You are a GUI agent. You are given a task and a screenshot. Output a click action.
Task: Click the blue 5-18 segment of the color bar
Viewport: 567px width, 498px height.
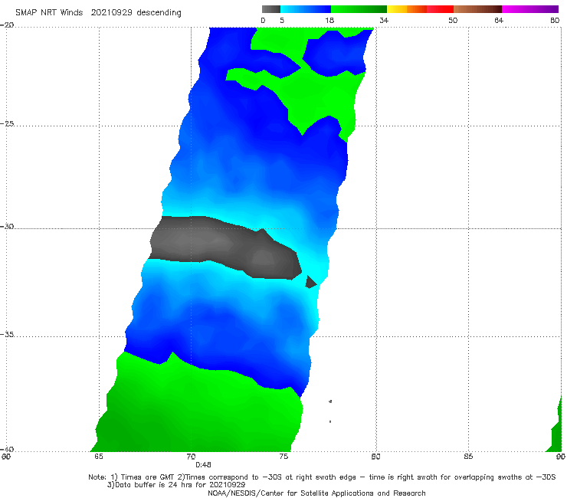click(306, 9)
